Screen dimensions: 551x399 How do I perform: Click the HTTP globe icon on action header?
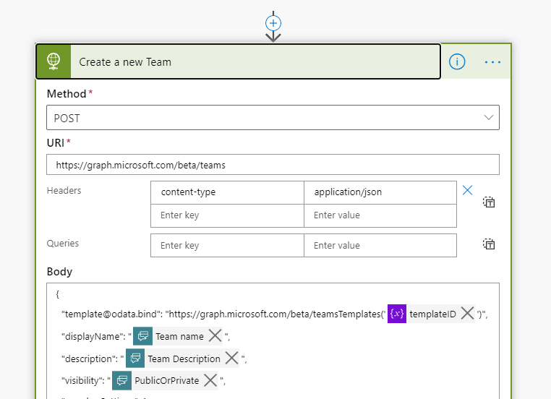(x=54, y=62)
